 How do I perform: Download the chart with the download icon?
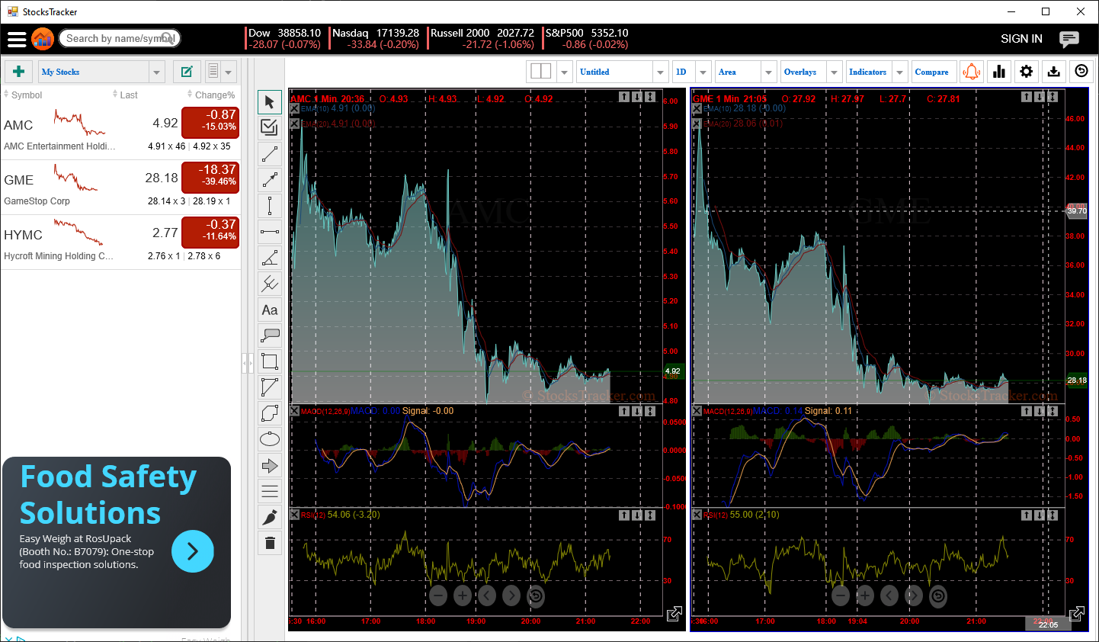(1054, 72)
